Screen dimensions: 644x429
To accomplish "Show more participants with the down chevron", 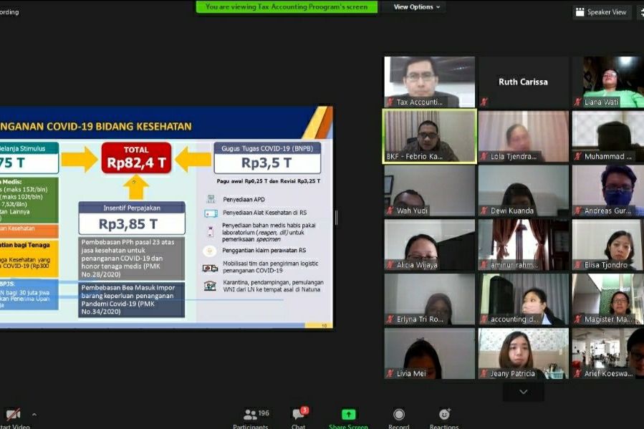I will click(523, 392).
